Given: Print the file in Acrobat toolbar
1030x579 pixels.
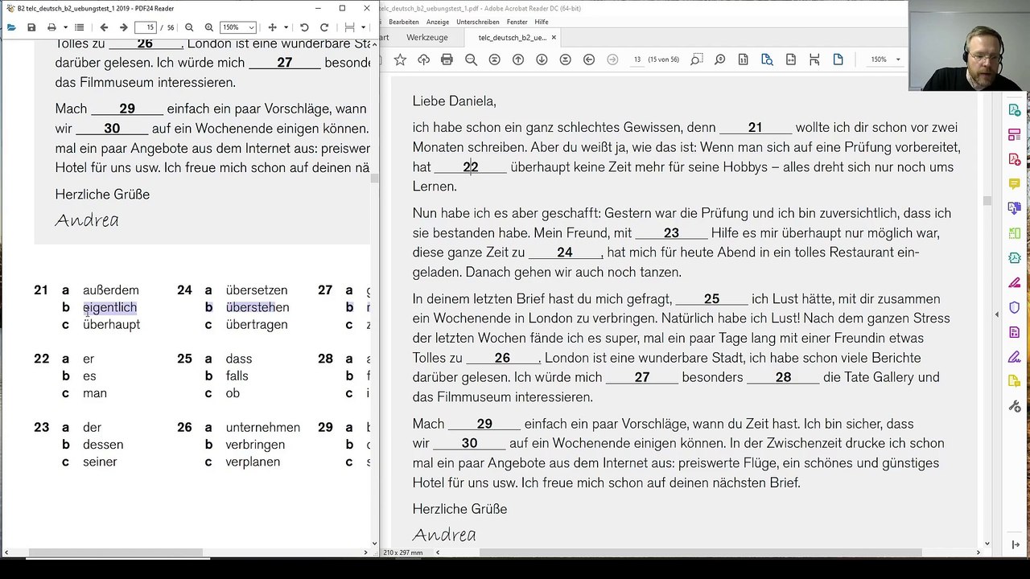Looking at the screenshot, I should (x=447, y=60).
